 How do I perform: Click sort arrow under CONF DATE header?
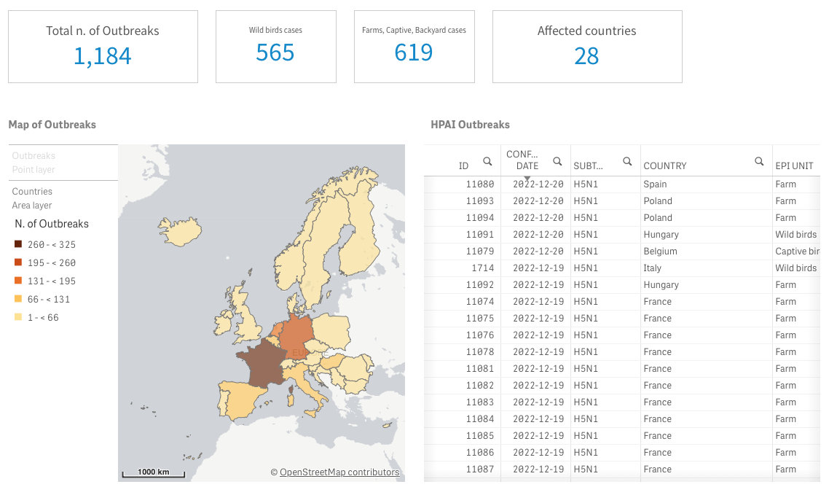pos(527,179)
